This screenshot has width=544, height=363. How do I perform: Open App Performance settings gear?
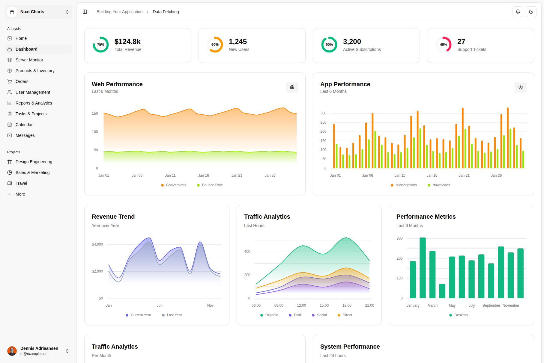(x=520, y=87)
